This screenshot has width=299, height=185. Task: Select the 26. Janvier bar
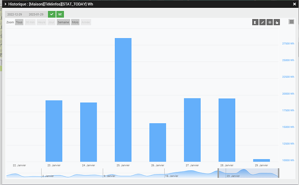tap(158, 142)
